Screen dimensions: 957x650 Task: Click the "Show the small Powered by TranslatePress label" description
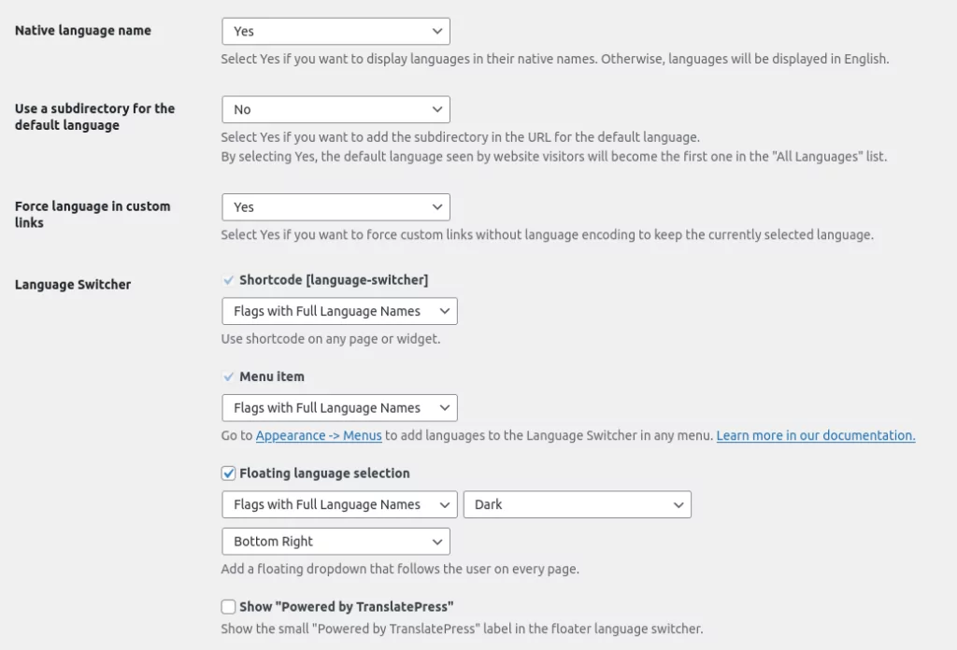462,629
